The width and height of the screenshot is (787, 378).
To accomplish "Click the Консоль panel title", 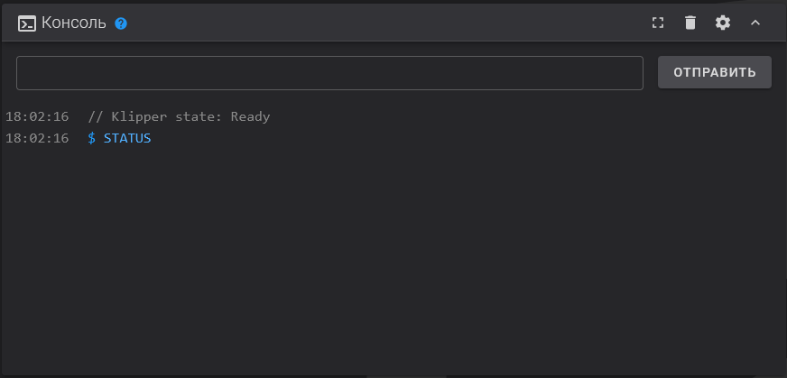I will coord(74,23).
